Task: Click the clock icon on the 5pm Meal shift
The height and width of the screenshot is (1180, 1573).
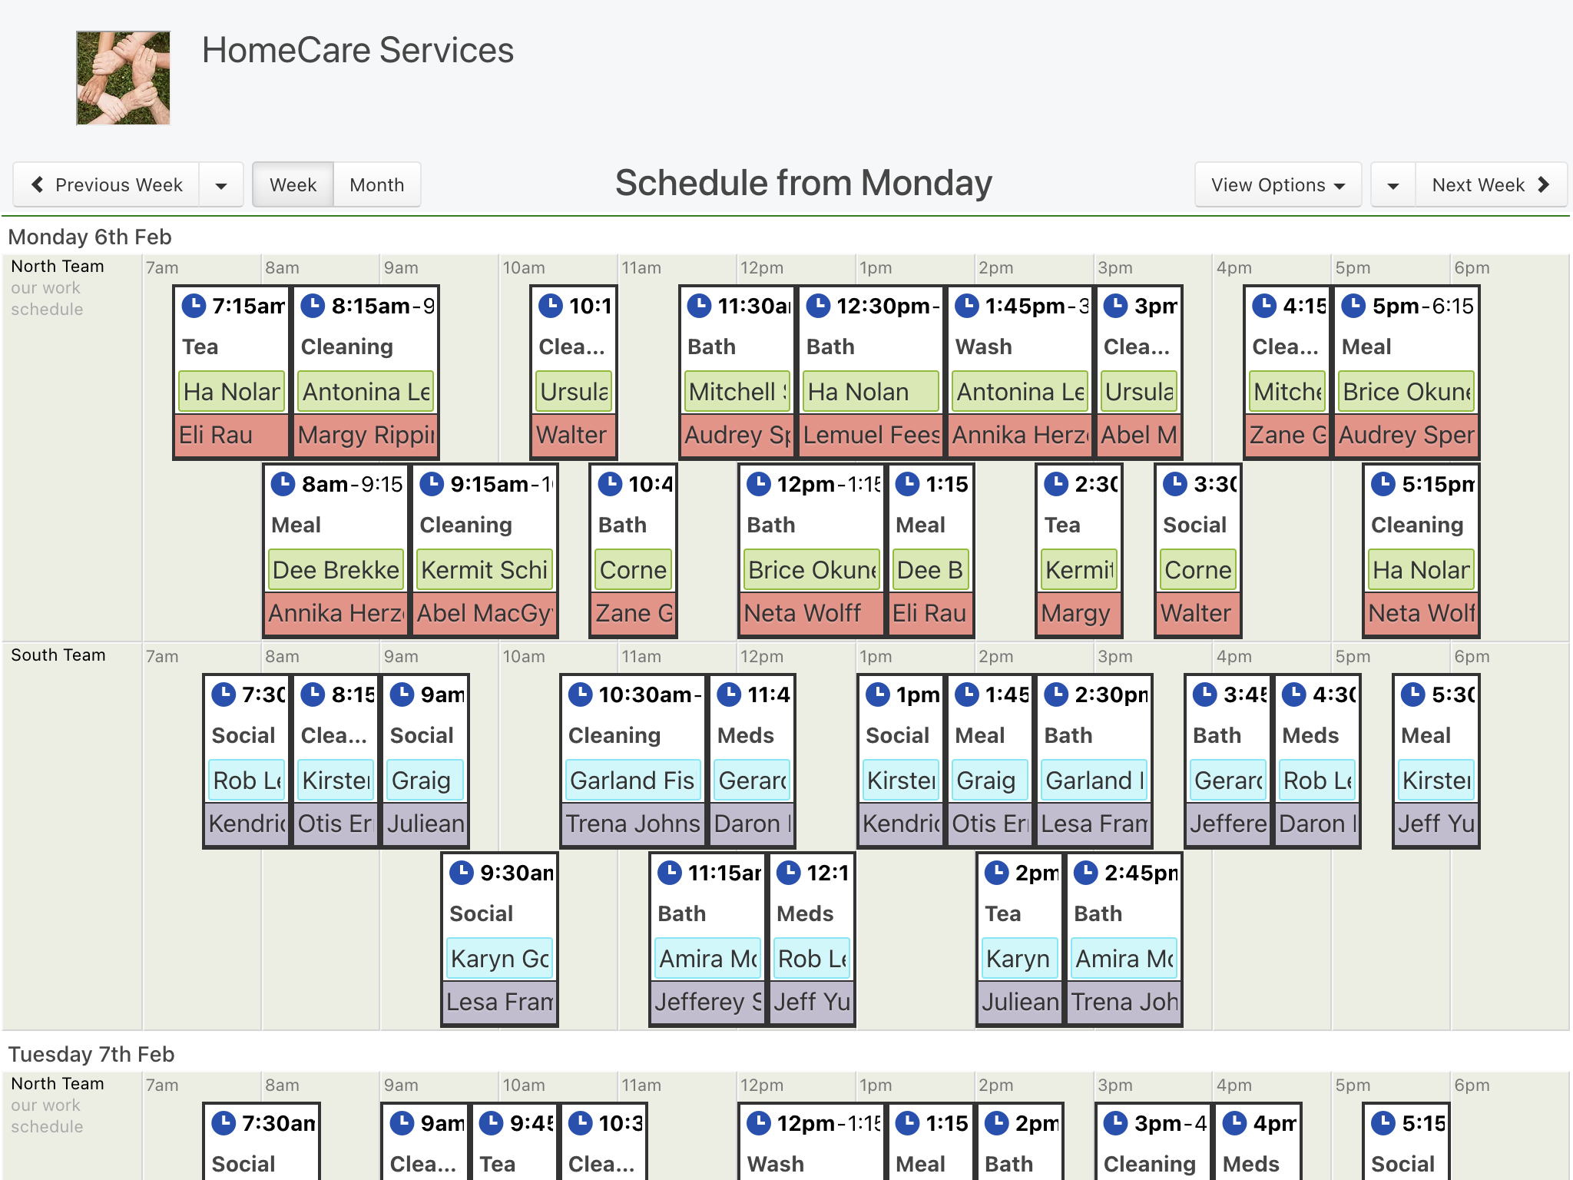Action: click(x=1353, y=305)
